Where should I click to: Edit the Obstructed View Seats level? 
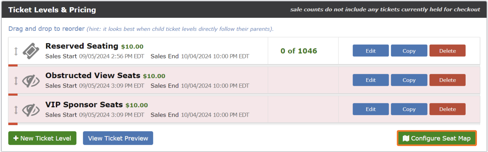point(371,80)
